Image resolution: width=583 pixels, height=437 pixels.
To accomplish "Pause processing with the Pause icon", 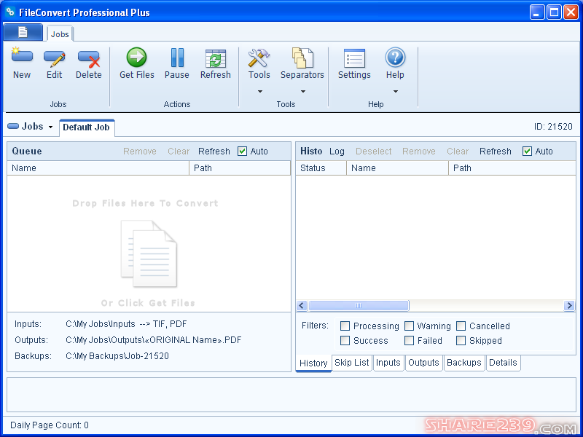I will point(177,58).
